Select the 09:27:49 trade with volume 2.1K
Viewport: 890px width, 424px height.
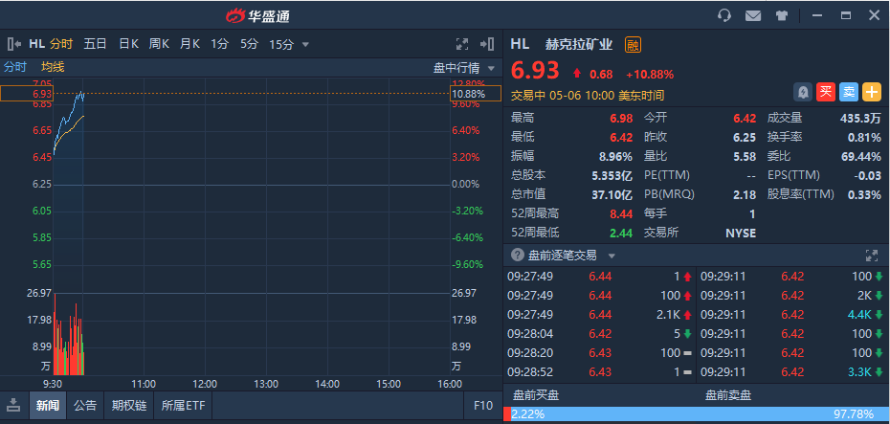click(x=599, y=315)
